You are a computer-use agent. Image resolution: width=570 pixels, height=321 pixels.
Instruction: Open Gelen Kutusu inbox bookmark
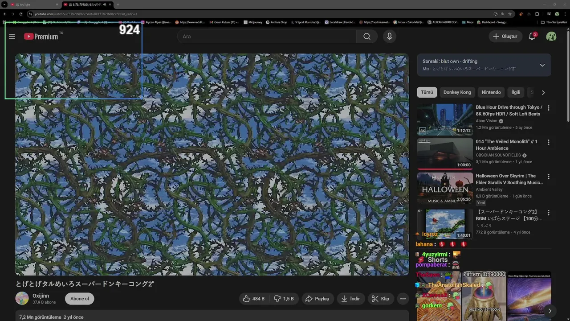pyautogui.click(x=224, y=22)
